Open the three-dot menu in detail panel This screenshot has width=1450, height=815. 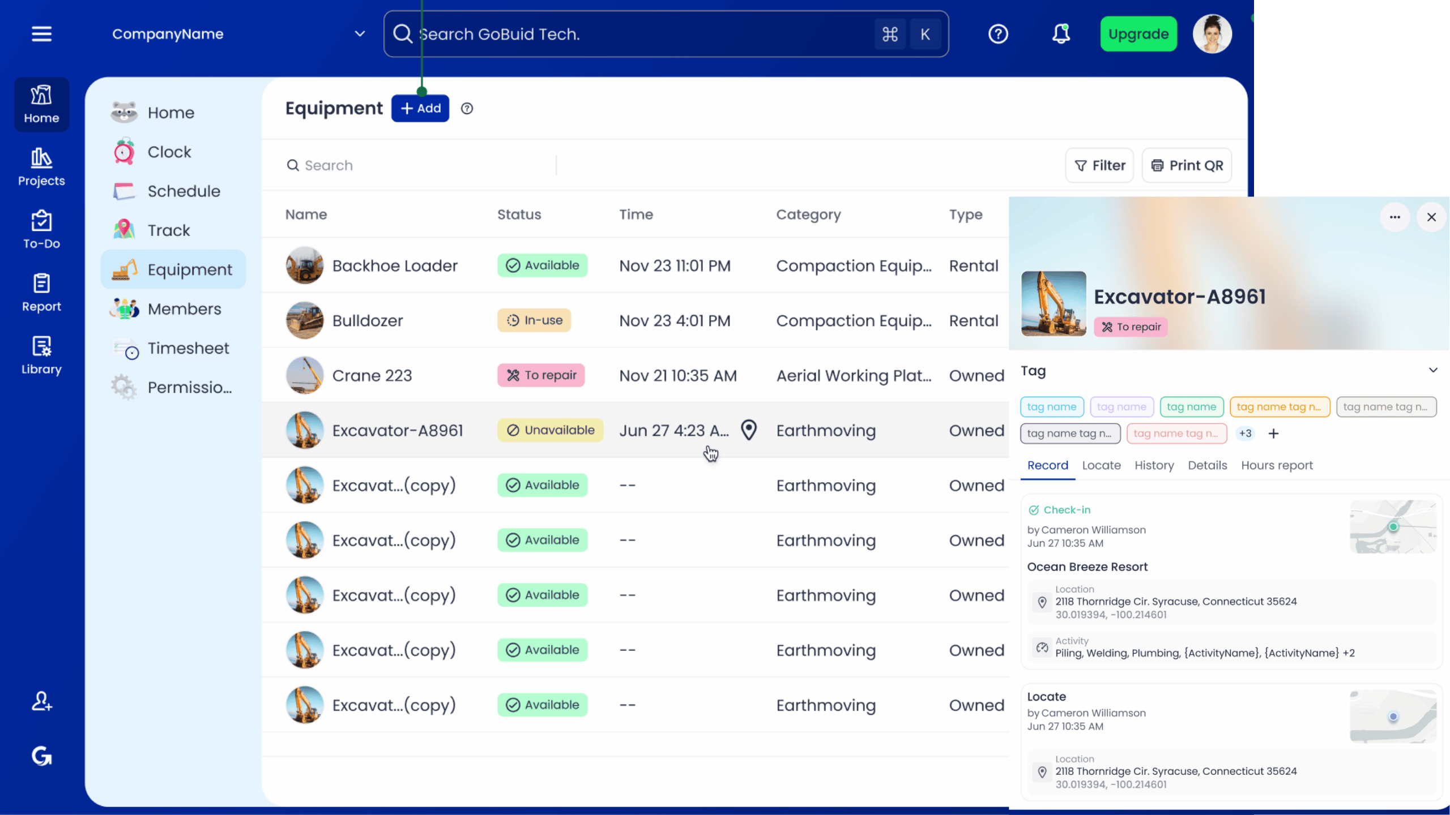tap(1394, 217)
